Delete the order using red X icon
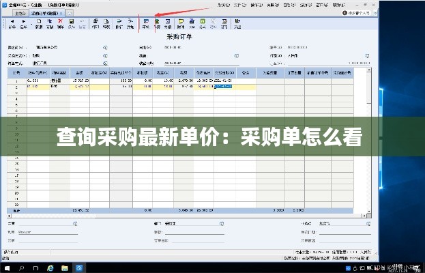 point(61,24)
